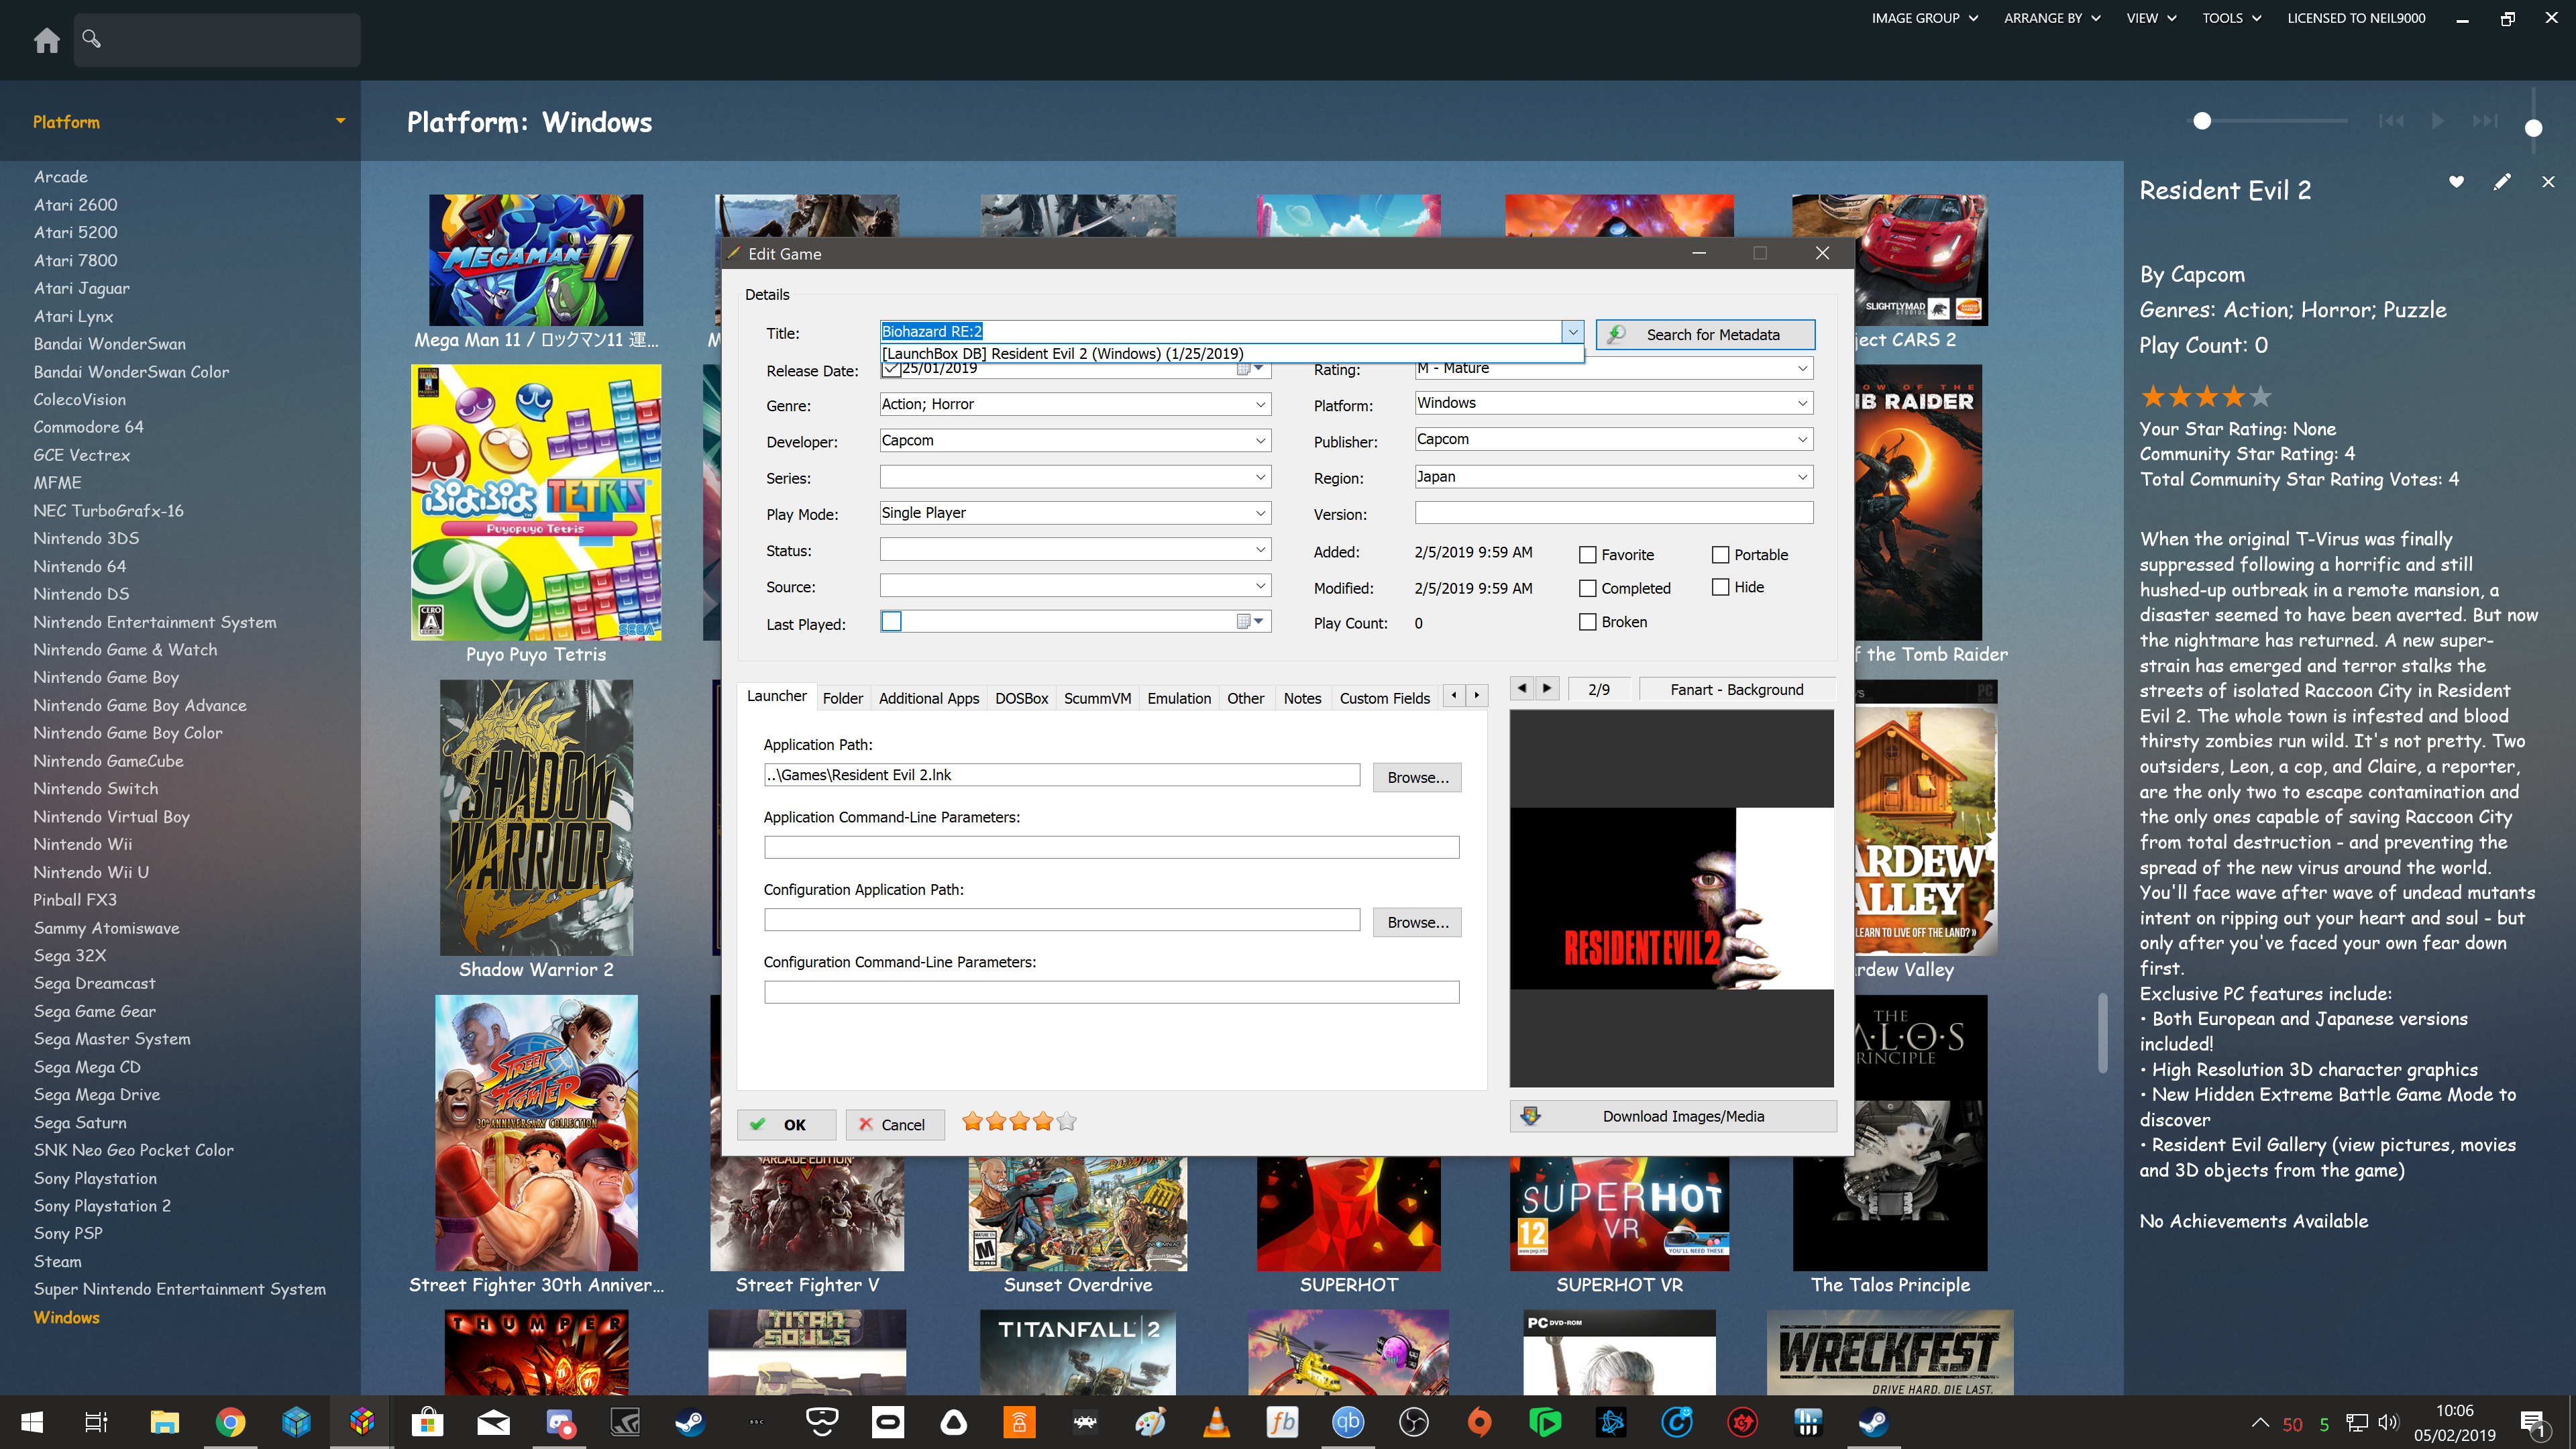Browse for Configuration Application Path
This screenshot has height=1449, width=2576.
coord(1417,922)
